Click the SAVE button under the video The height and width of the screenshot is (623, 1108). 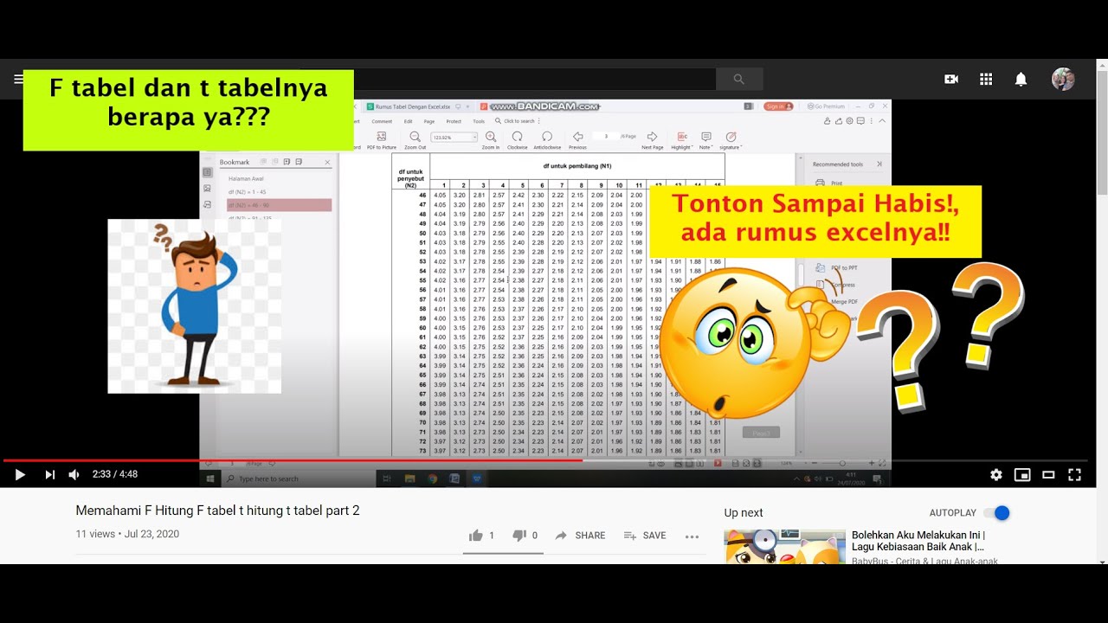point(645,536)
